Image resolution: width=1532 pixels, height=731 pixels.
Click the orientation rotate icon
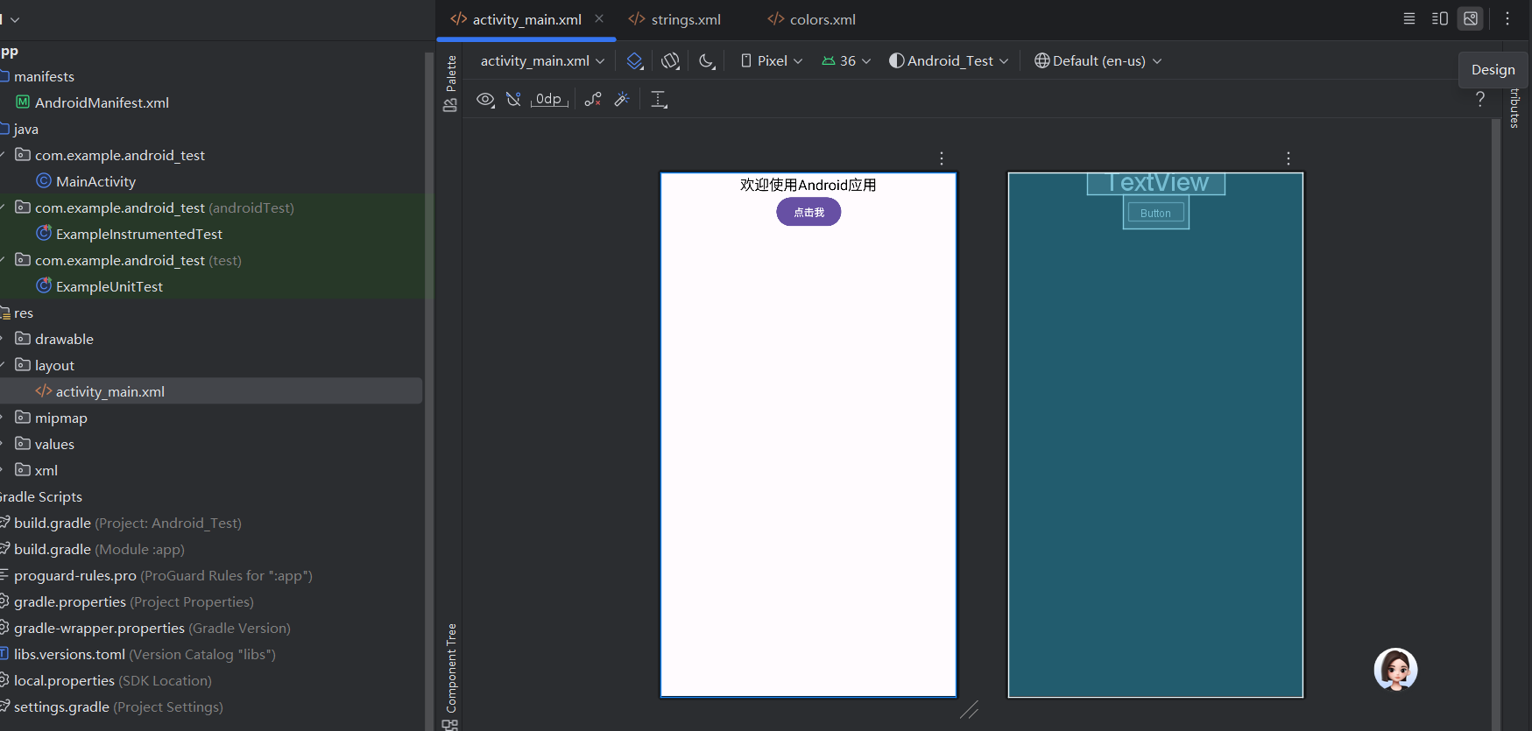(x=670, y=61)
